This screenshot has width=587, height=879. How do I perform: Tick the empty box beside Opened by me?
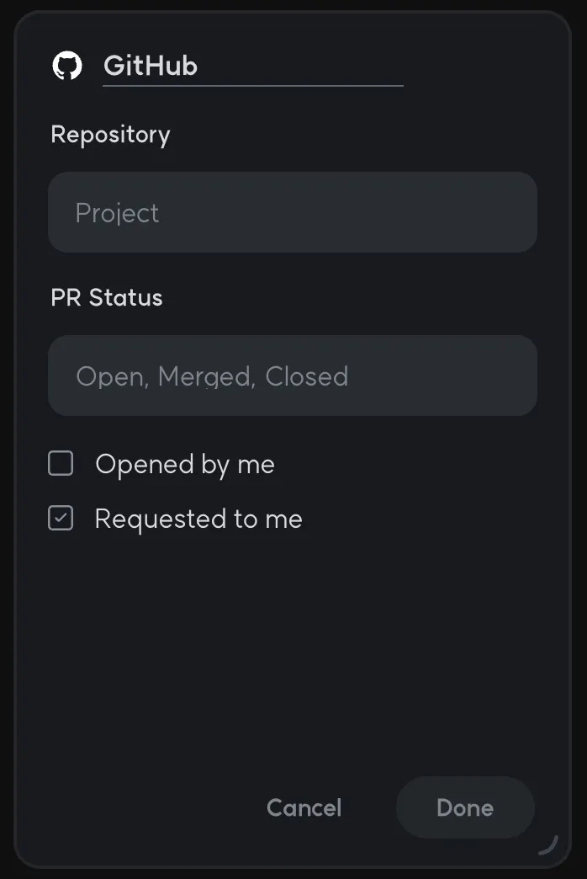(61, 464)
